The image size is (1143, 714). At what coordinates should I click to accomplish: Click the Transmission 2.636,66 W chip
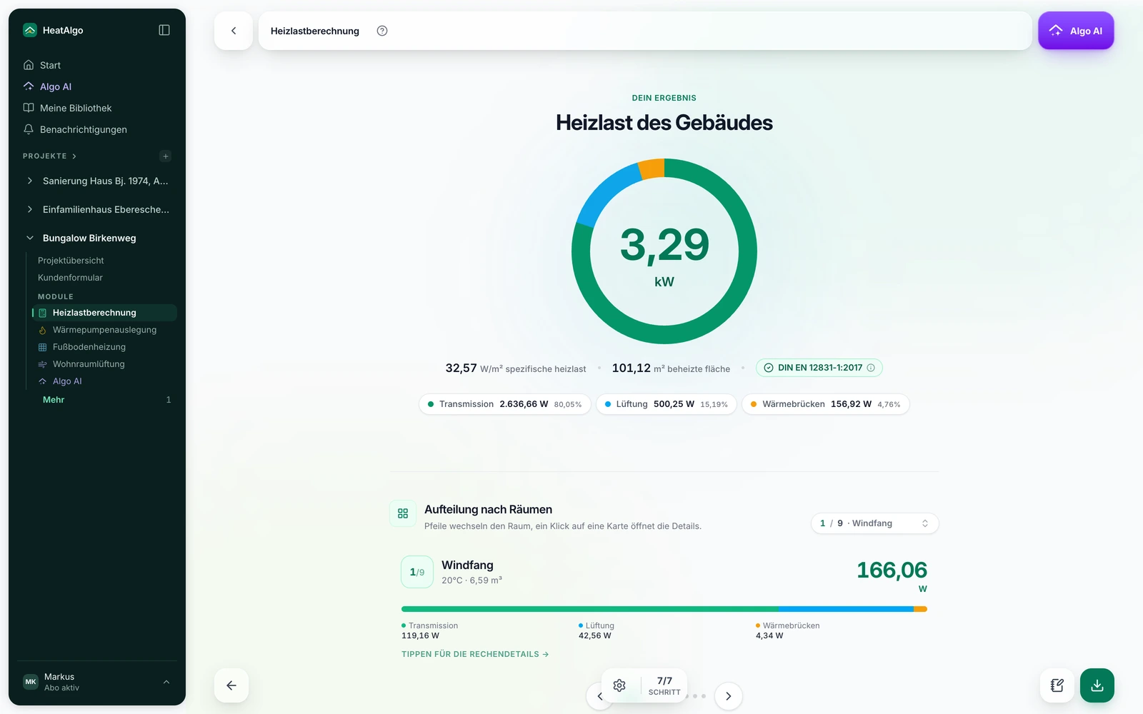click(504, 404)
